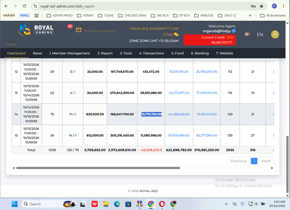The image size is (290, 210).
Task: Open the 1. Member Management menu
Action: (70, 53)
